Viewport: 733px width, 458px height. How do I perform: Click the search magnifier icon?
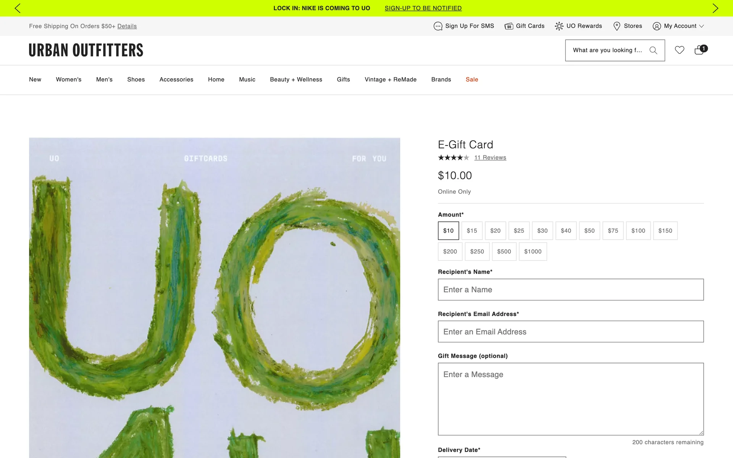653,50
